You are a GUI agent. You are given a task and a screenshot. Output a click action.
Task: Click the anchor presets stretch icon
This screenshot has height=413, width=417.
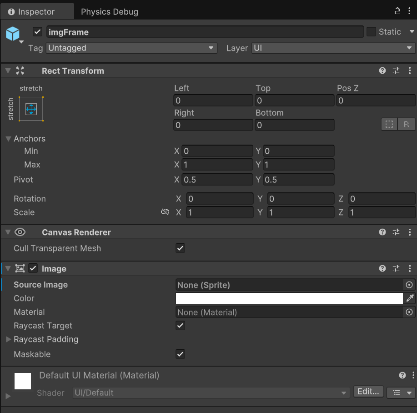point(31,109)
